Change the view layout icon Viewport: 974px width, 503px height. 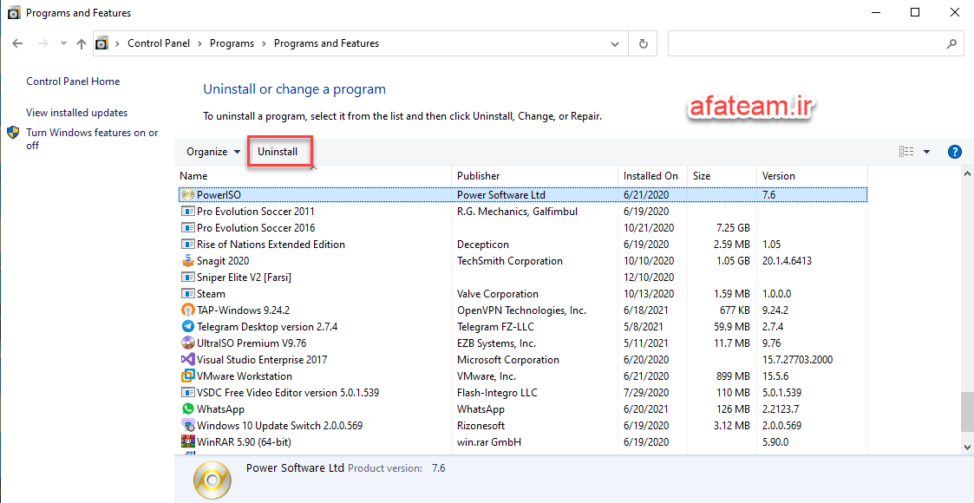[907, 152]
